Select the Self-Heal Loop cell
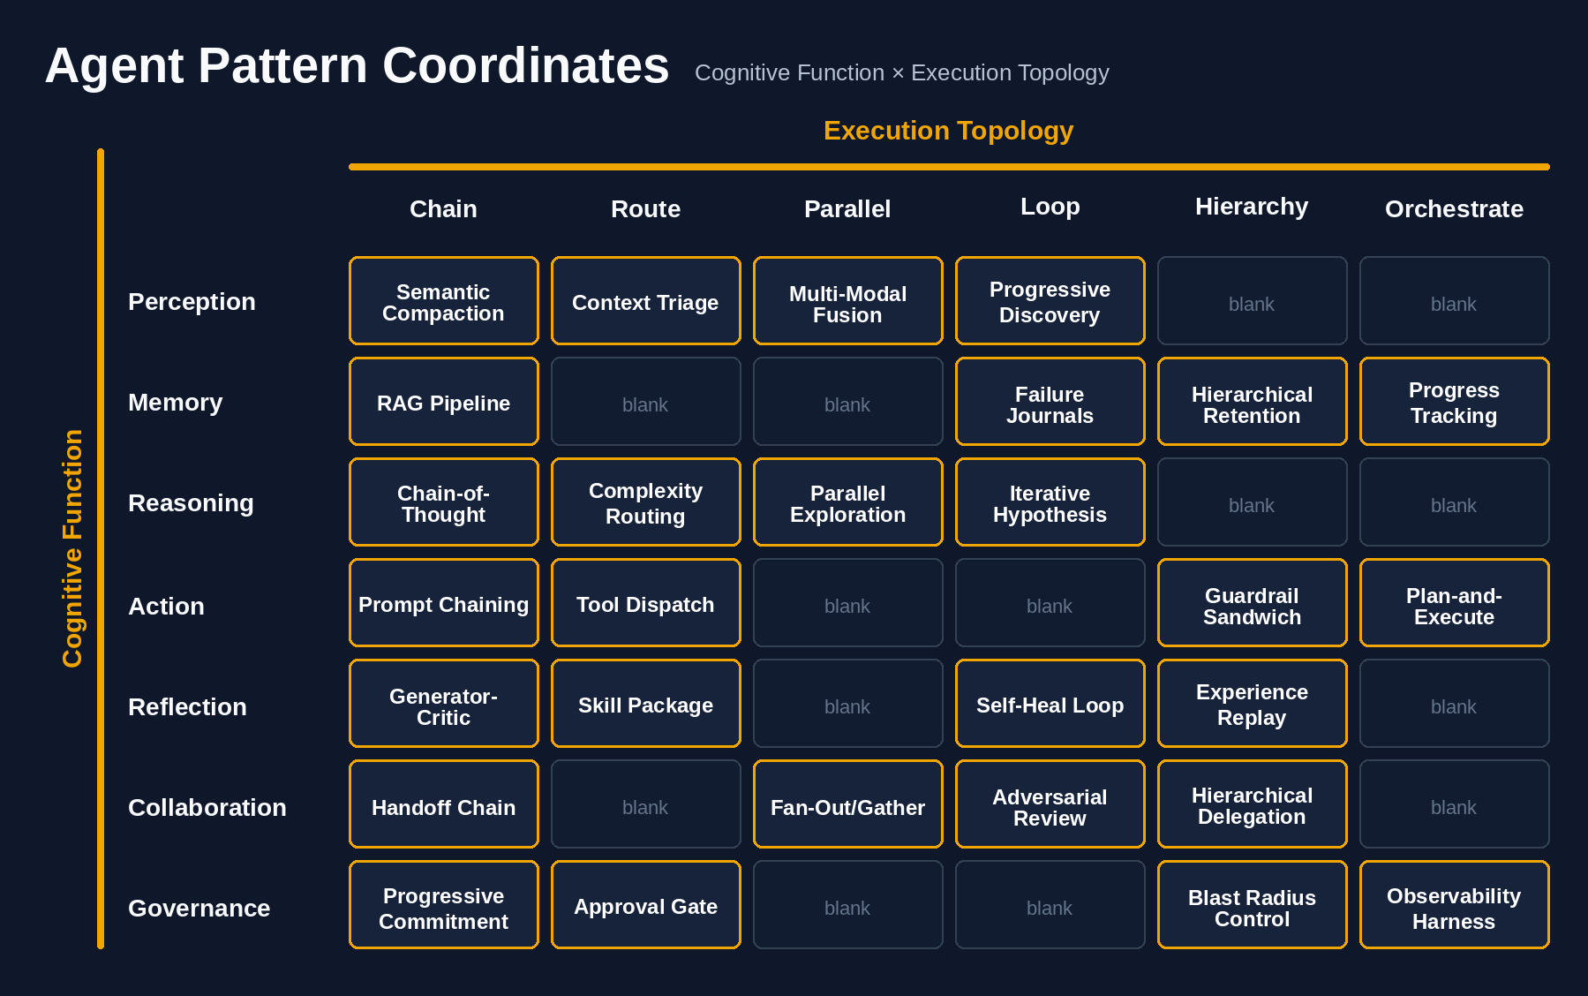 pyautogui.click(x=1050, y=704)
